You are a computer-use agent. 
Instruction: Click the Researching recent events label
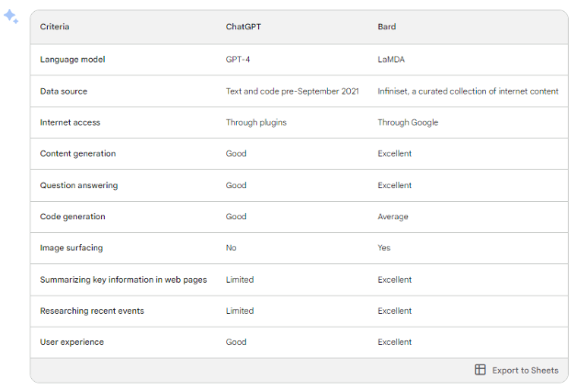pyautogui.click(x=92, y=311)
